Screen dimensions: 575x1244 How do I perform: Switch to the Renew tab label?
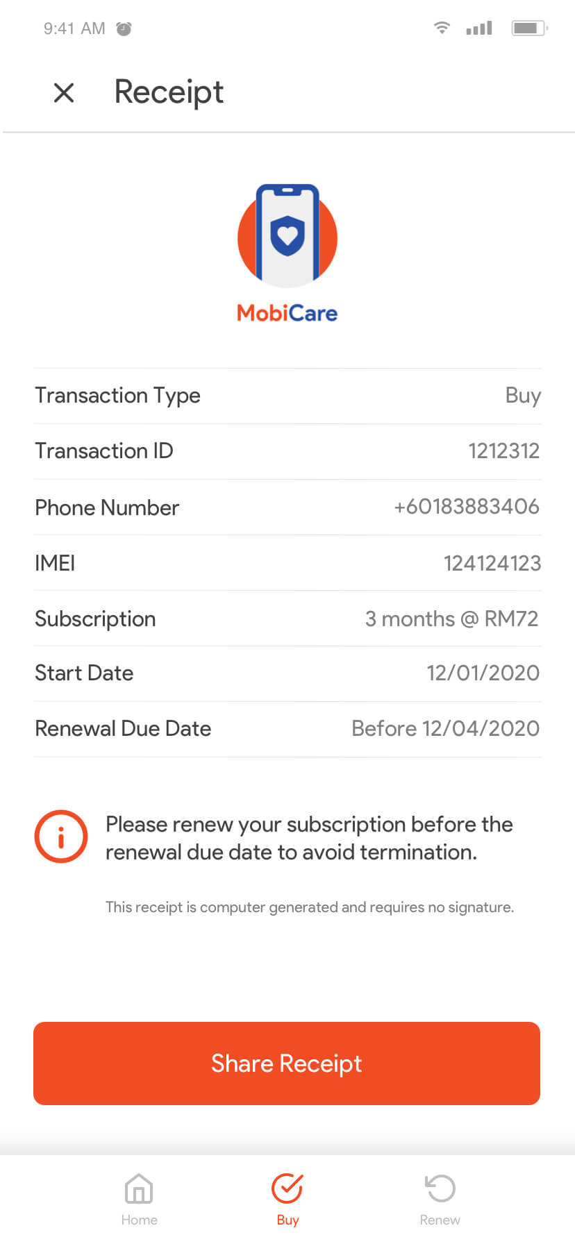pyautogui.click(x=440, y=1220)
